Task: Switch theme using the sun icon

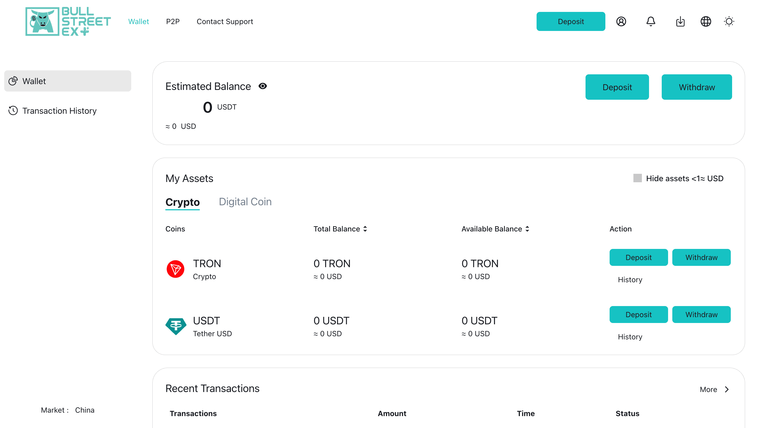Action: tap(729, 21)
